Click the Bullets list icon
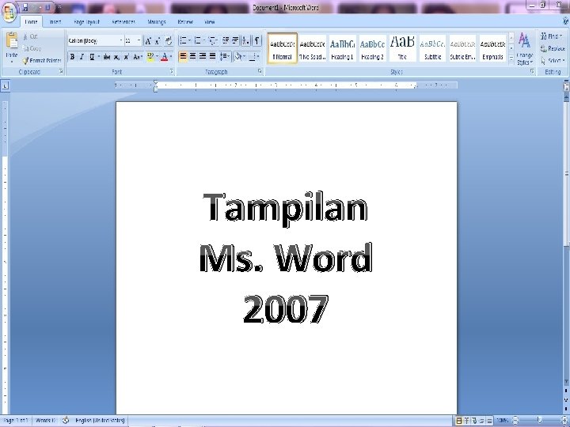 pyautogui.click(x=184, y=40)
